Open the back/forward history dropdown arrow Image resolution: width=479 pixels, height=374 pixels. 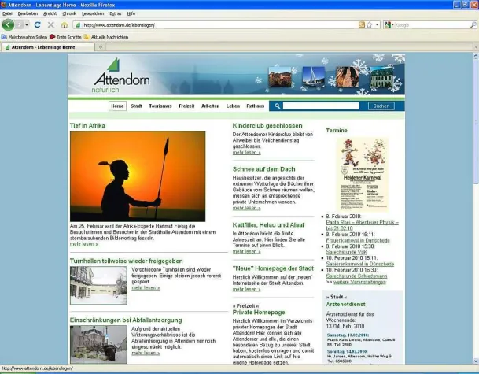pyautogui.click(x=27, y=24)
